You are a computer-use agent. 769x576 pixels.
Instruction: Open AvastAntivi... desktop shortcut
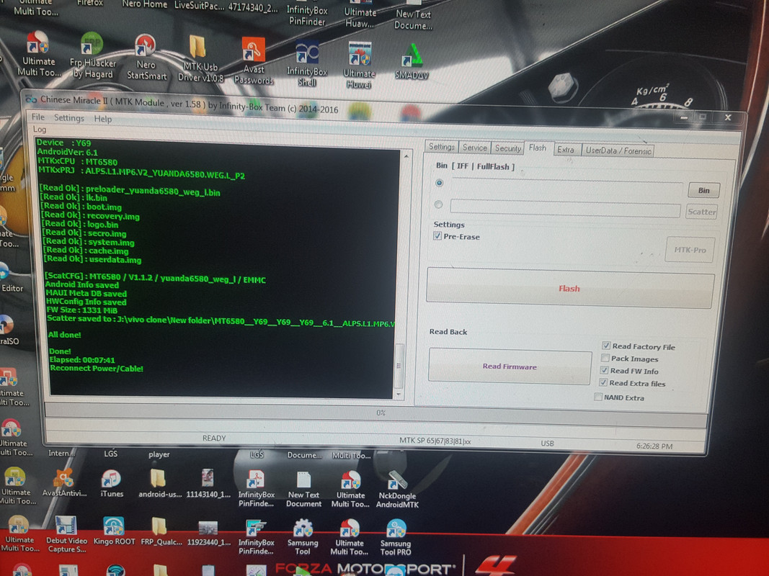[64, 482]
